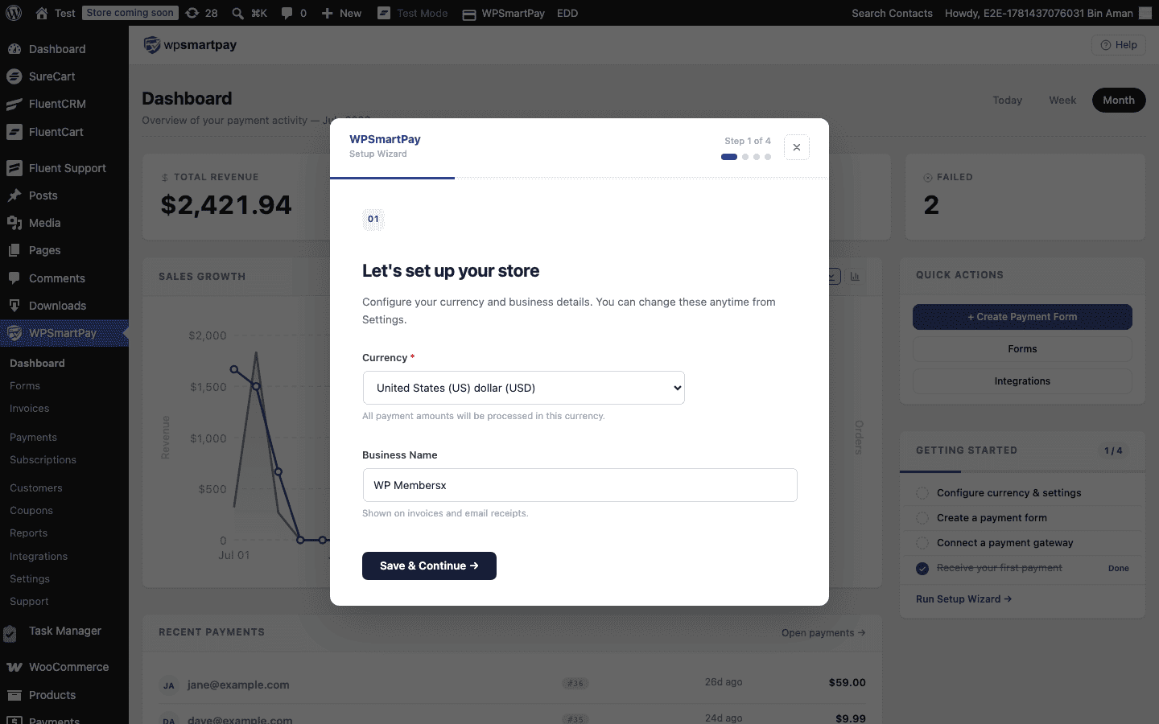Open Reports submenu item
The width and height of the screenshot is (1159, 724).
(28, 533)
